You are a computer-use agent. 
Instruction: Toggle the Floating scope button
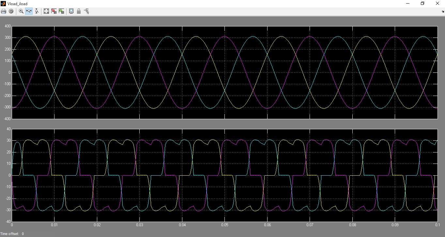71,11
